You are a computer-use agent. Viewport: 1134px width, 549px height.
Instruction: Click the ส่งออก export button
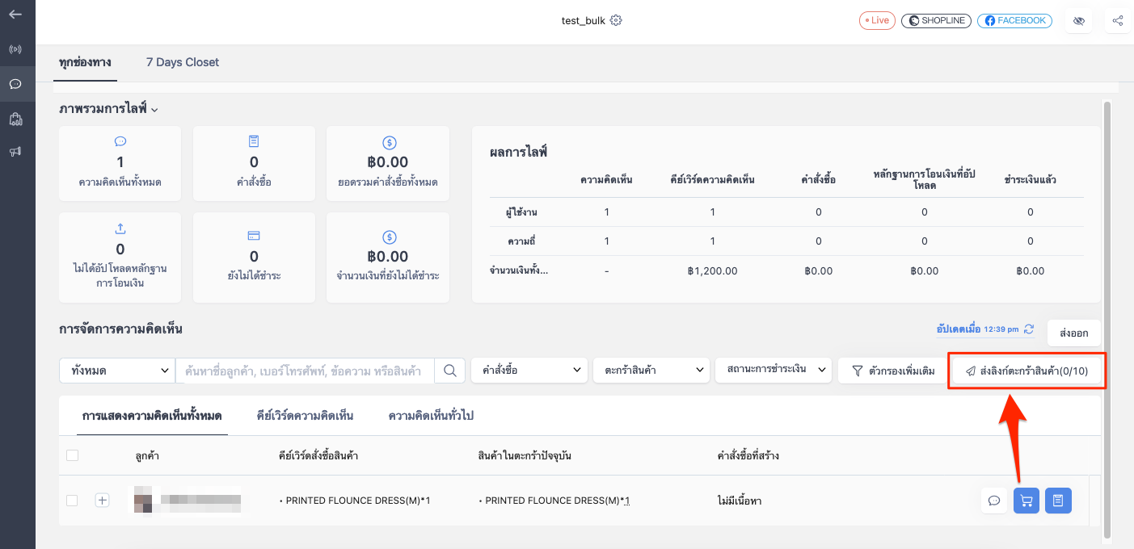(1074, 333)
